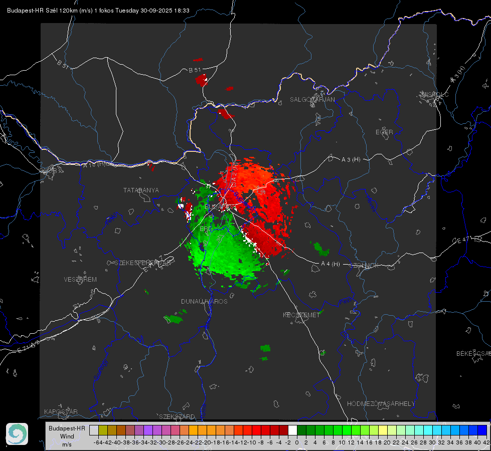Select the HODMEZOVASARHELY city label

tap(381, 404)
